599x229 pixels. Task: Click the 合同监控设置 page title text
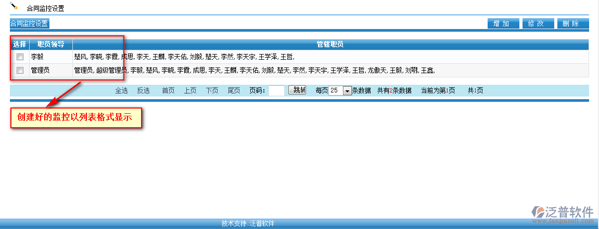[45, 8]
